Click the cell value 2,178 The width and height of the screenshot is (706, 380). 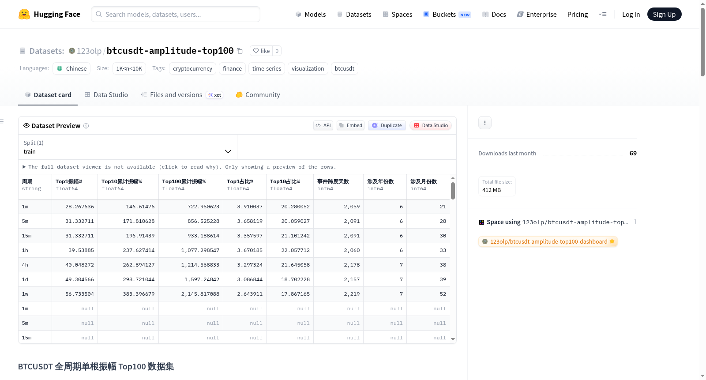[352, 265]
